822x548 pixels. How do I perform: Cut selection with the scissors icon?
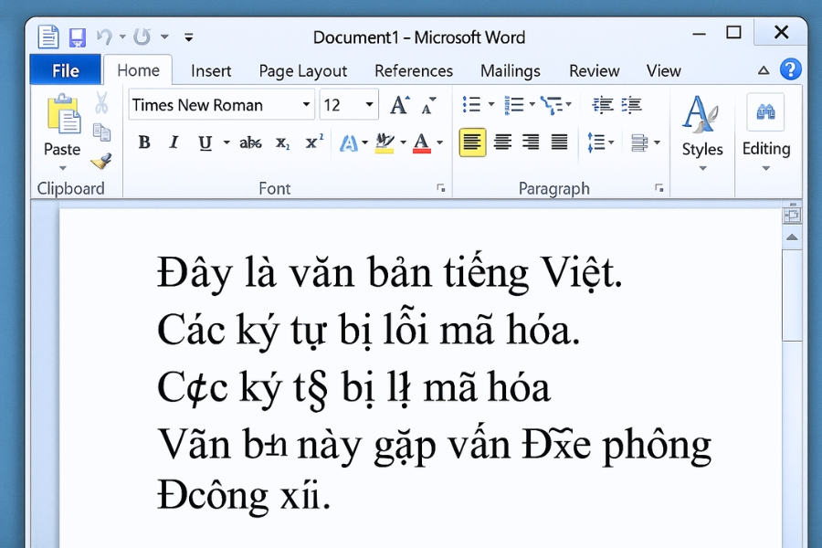[x=101, y=102]
